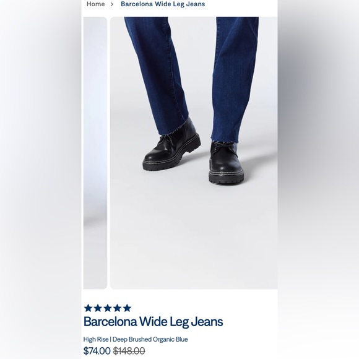Click the breadcrumb chevron separator
359x359 pixels.
[x=112, y=4]
